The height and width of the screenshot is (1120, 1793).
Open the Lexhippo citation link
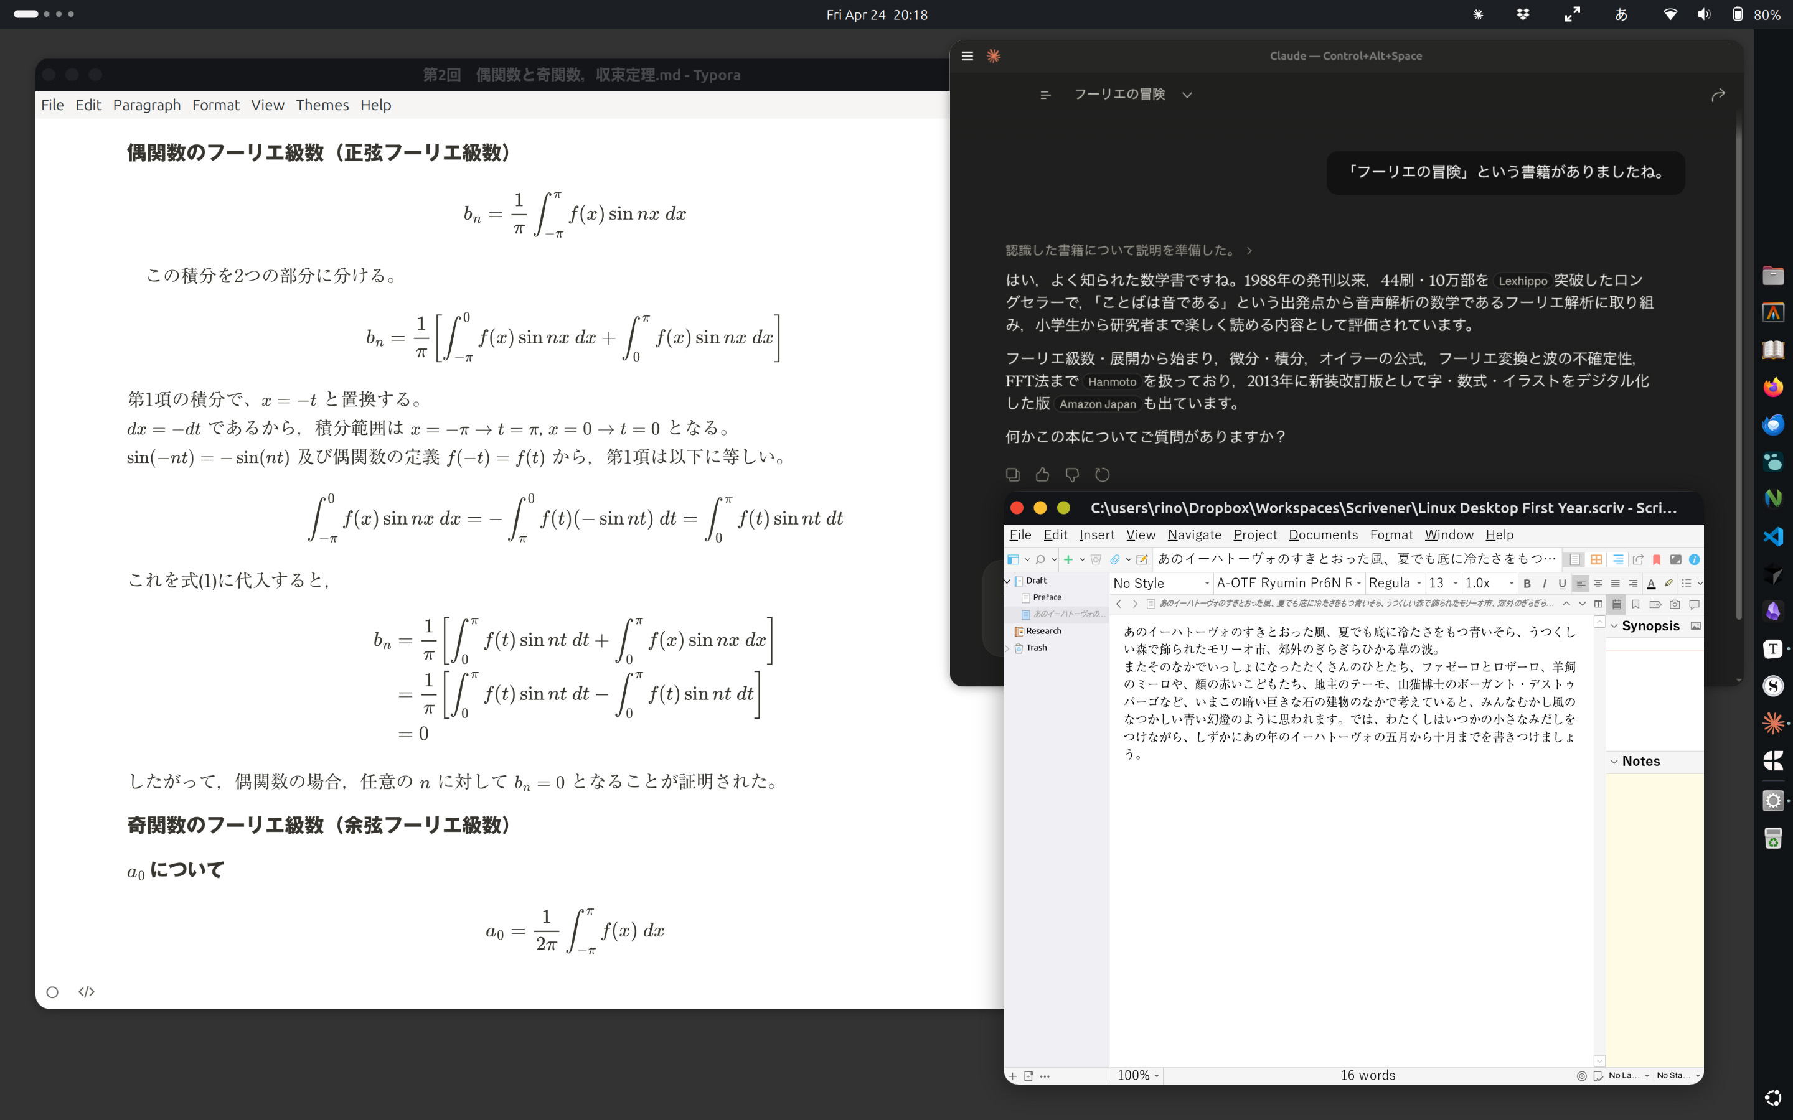coord(1523,281)
